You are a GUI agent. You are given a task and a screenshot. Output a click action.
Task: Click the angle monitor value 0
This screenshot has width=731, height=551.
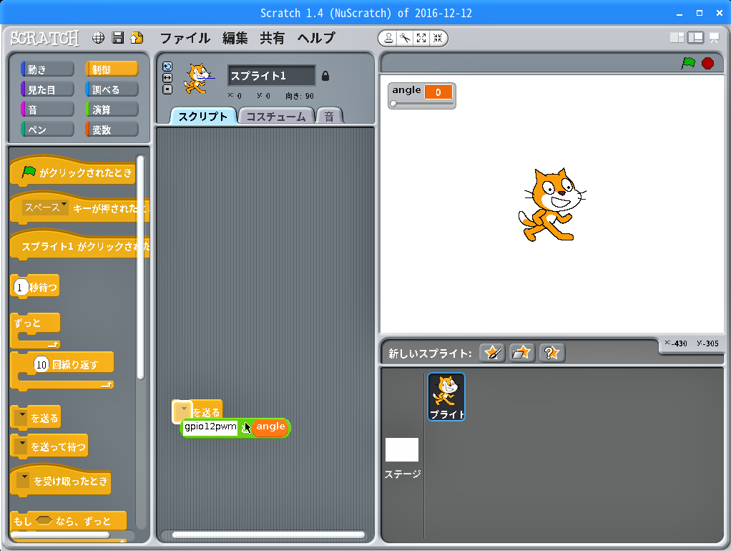pyautogui.click(x=438, y=92)
